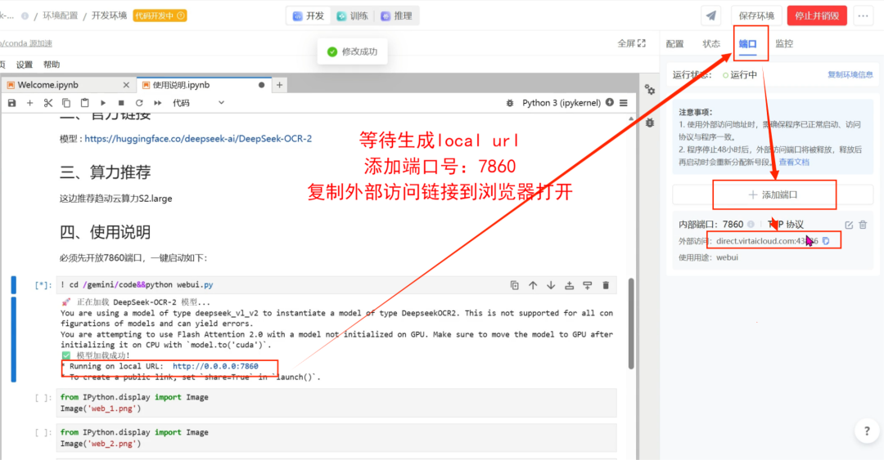Restart the kernel with the circular arrow icon

tap(138, 103)
